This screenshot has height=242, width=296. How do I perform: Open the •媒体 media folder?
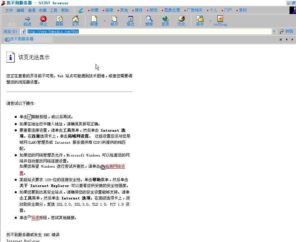(x=138, y=10)
